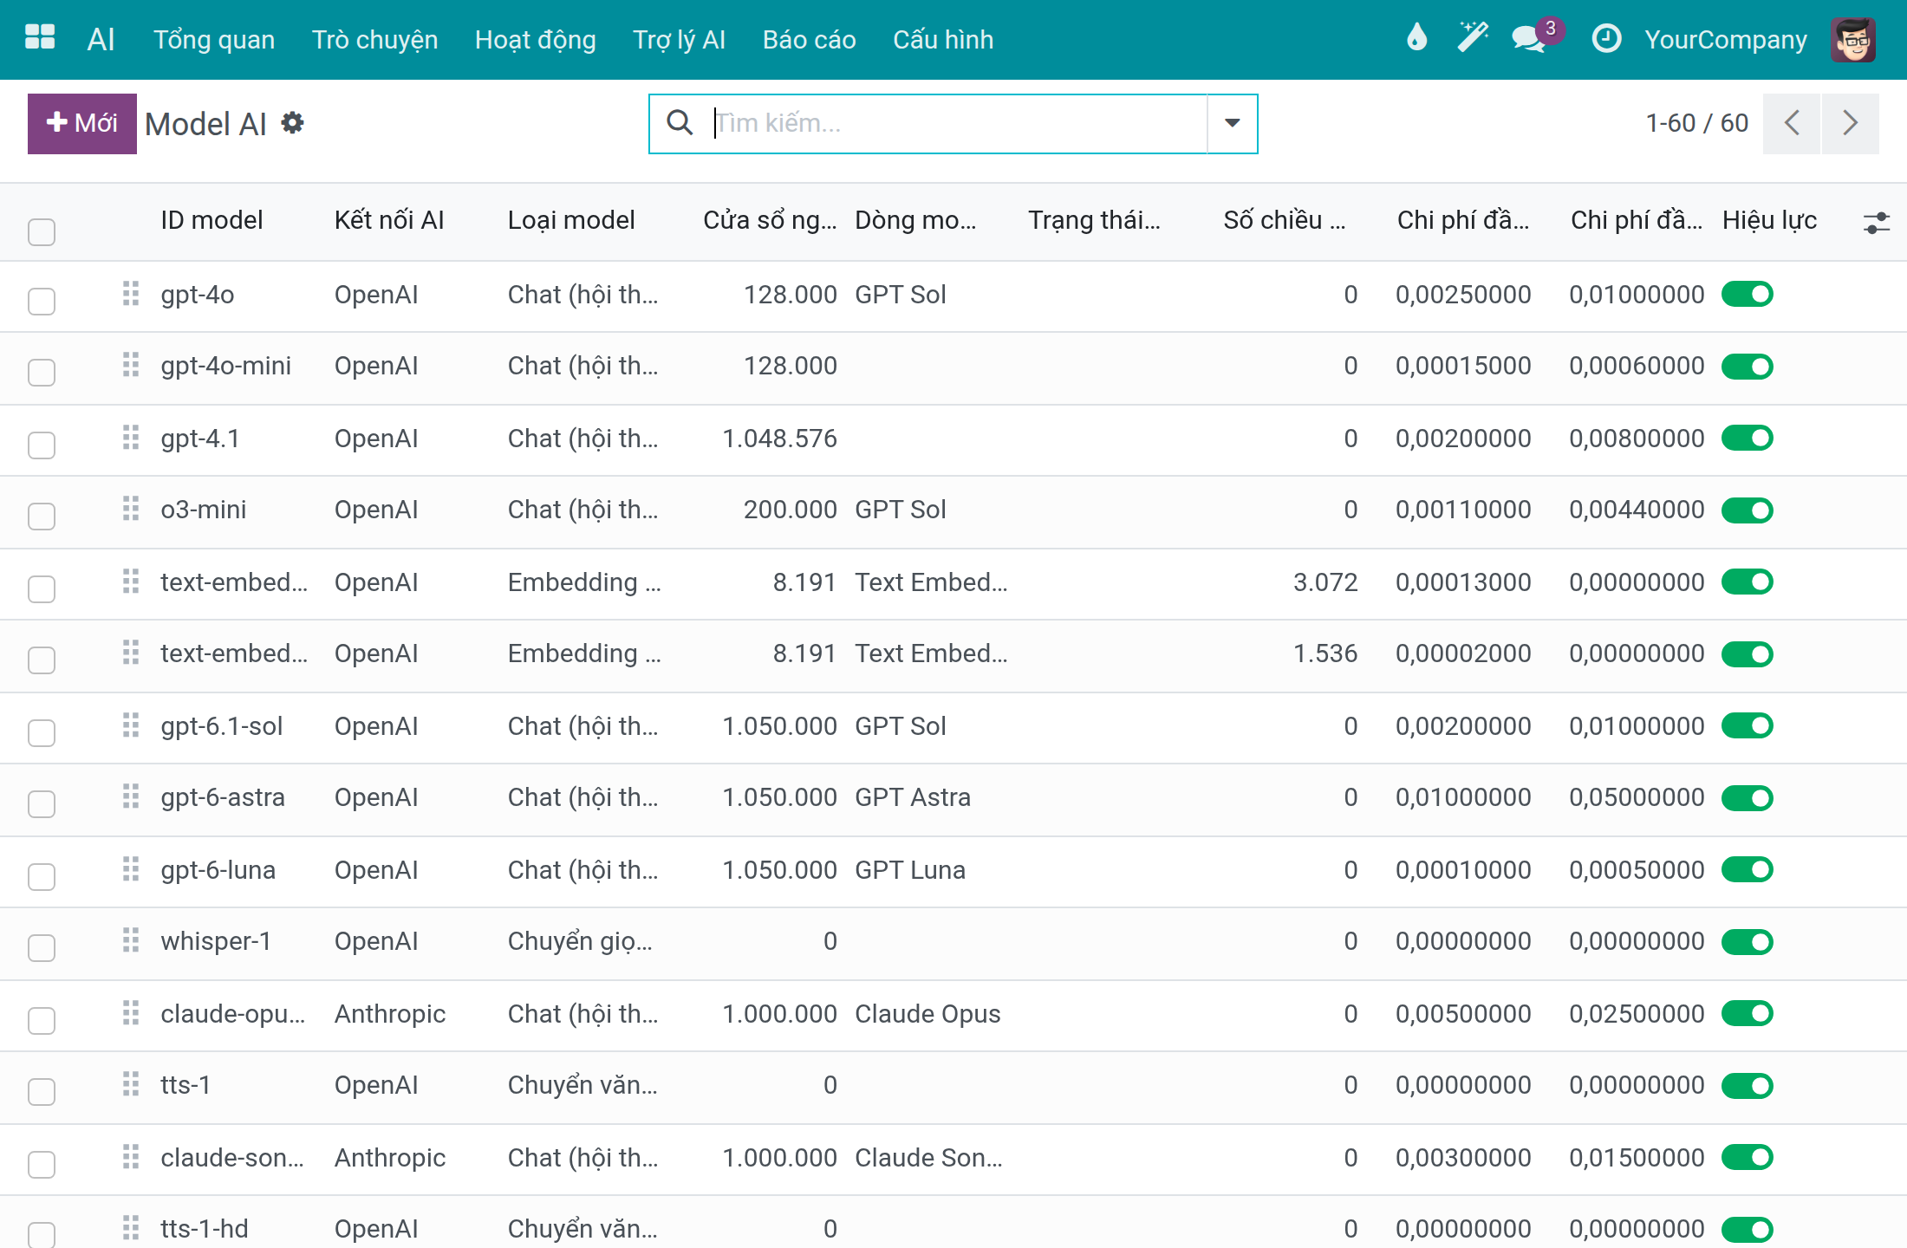
Task: Open the Hoạt động menu
Action: click(x=536, y=39)
